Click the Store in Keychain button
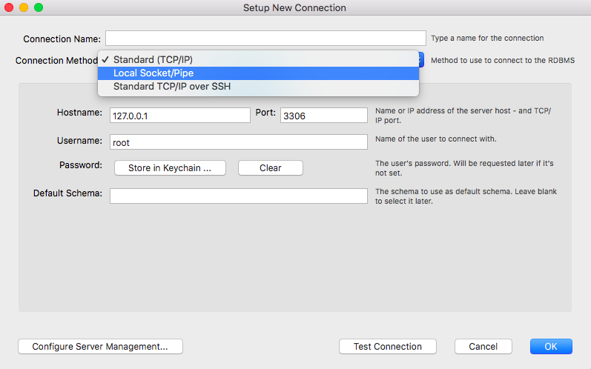This screenshot has height=369, width=591. point(170,168)
